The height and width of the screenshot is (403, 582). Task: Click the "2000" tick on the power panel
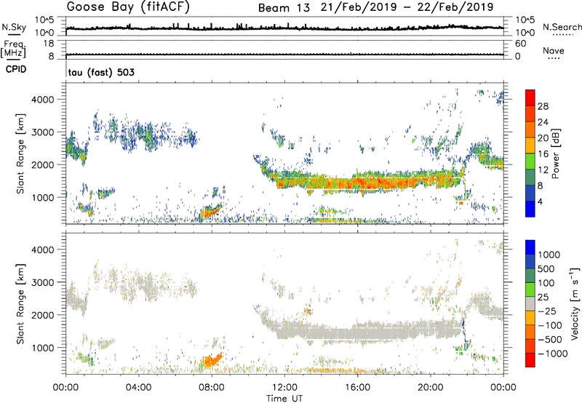click(x=42, y=164)
